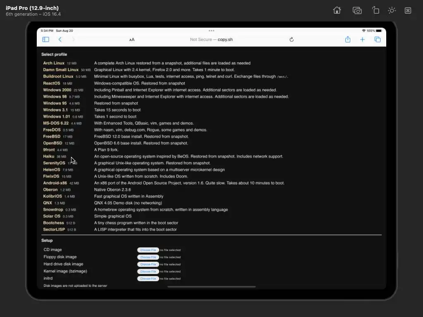The image size is (423, 317).
Task: Select the Buildroot Linux profile
Action: click(58, 76)
